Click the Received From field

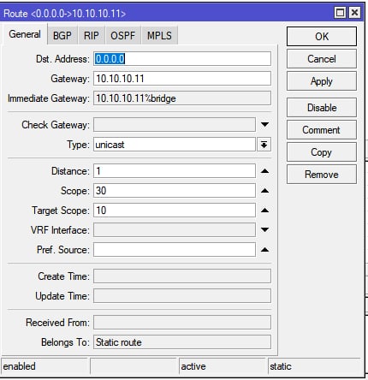[182, 323]
